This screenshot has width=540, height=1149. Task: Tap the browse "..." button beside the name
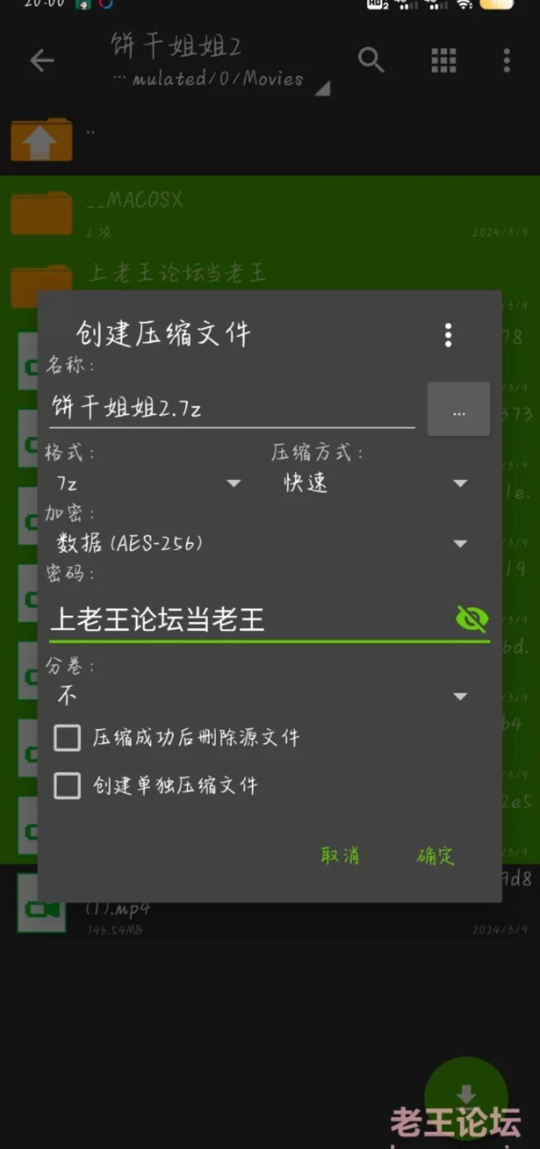click(x=459, y=409)
